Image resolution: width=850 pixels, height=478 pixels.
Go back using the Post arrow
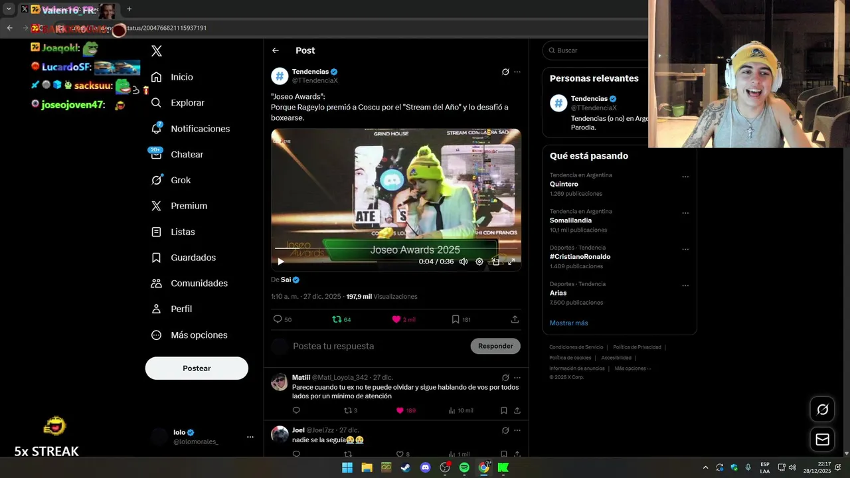[276, 50]
